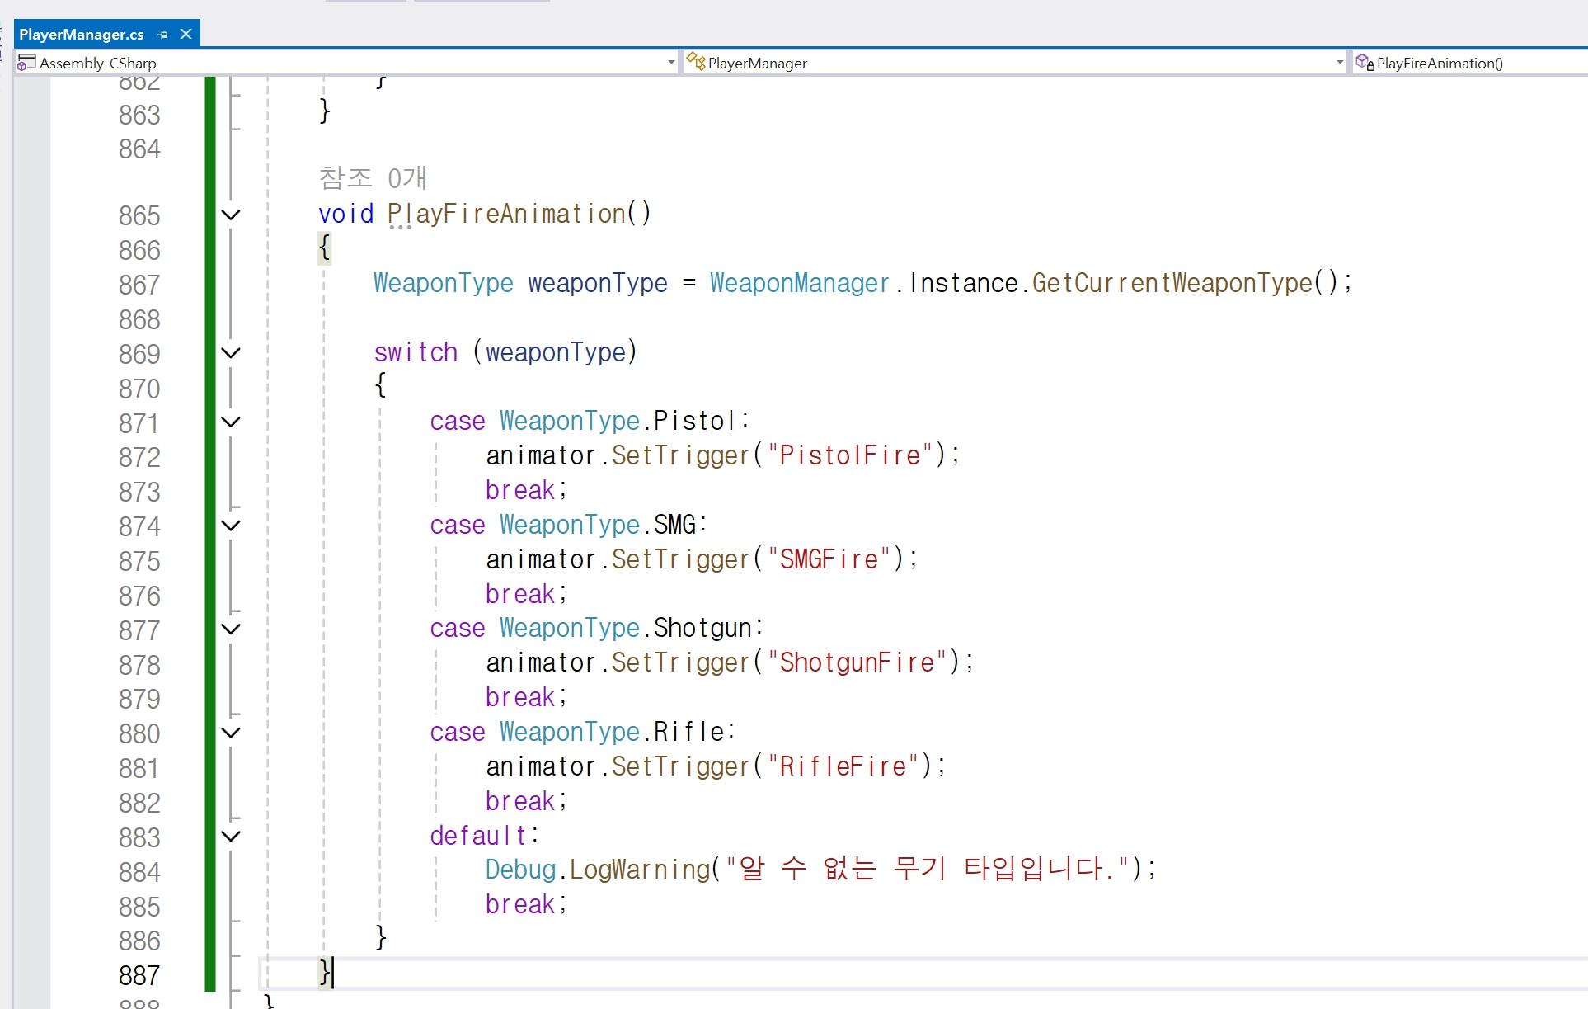This screenshot has height=1009, width=1588.
Task: Collapse the Pistol case block
Action: pyautogui.click(x=231, y=422)
